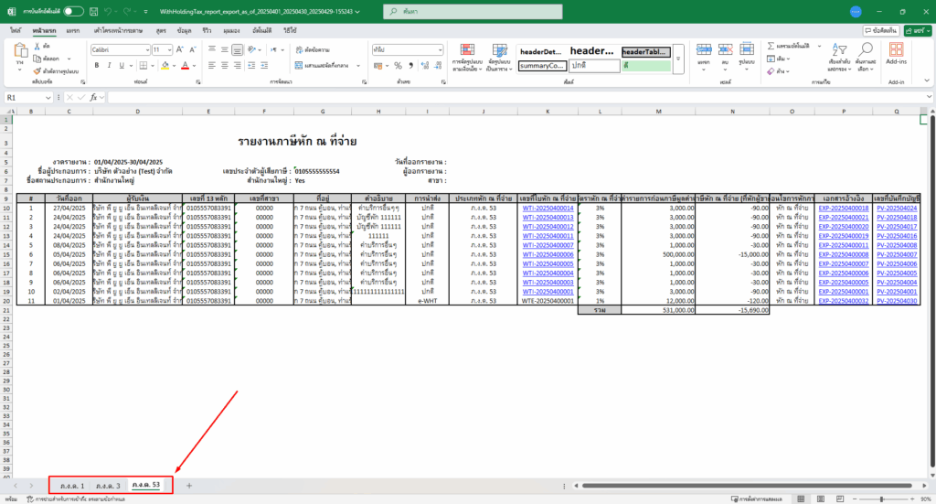
Task: Add a new sheet with plus button
Action: pyautogui.click(x=188, y=486)
